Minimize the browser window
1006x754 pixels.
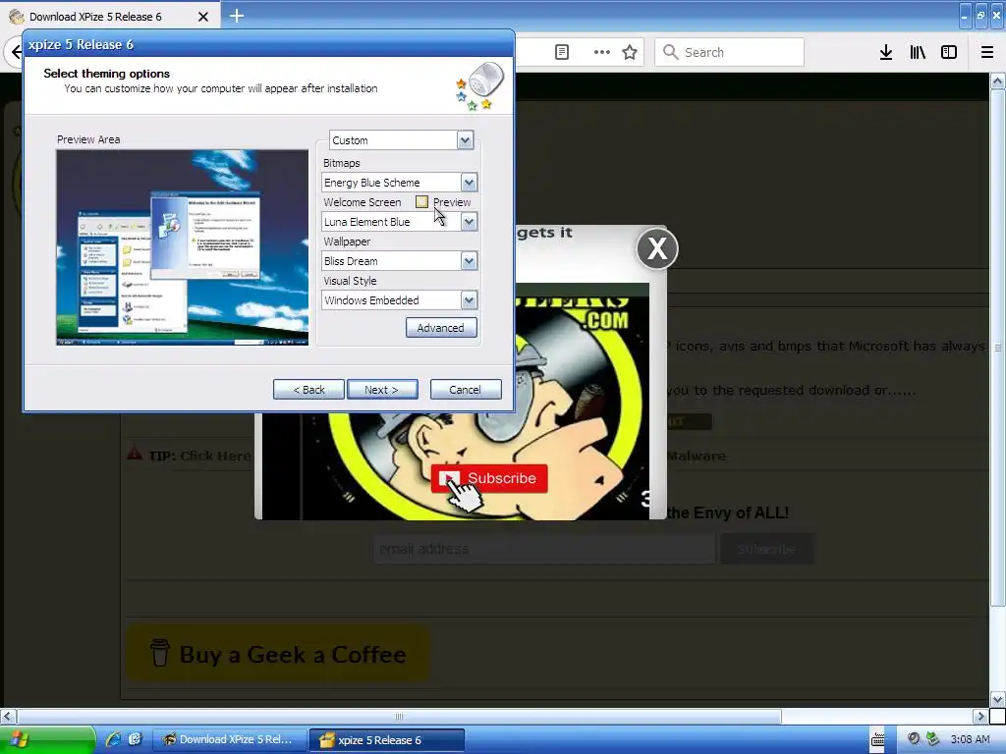tap(965, 16)
